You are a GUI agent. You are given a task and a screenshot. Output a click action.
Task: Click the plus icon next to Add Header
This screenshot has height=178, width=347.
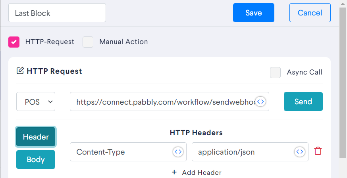coord(174,172)
